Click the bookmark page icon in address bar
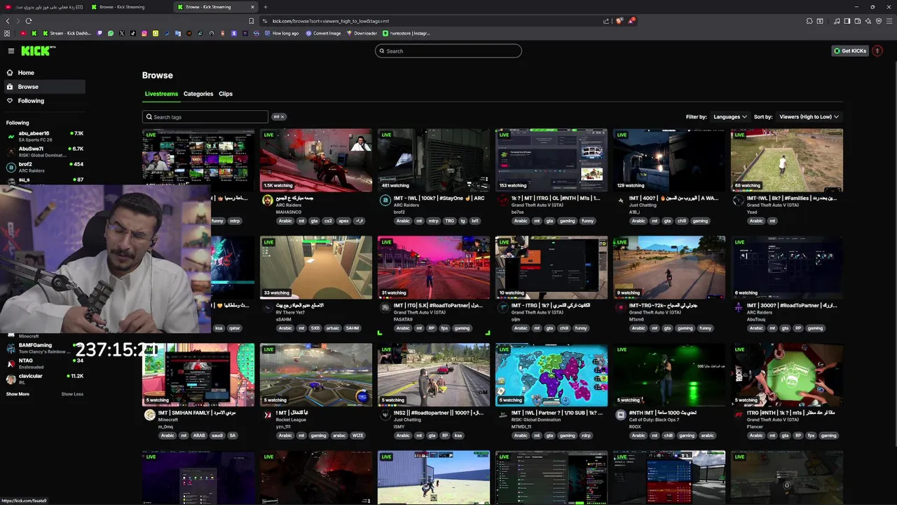897x505 pixels. click(x=252, y=21)
